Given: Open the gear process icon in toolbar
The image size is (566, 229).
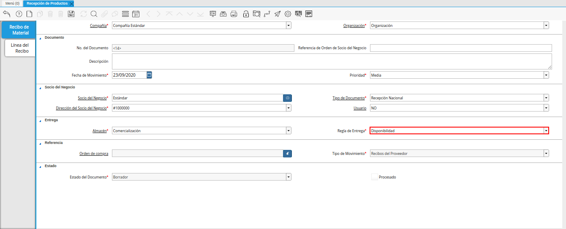Looking at the screenshot, I should (x=288, y=14).
